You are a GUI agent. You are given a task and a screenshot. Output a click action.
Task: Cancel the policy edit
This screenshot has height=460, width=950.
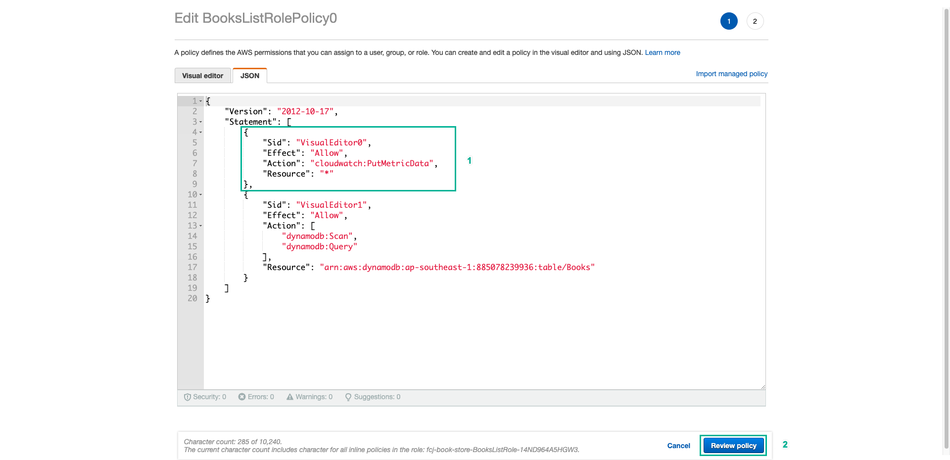pos(678,446)
